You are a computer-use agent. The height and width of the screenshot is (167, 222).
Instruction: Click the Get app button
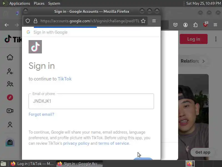[203, 152]
